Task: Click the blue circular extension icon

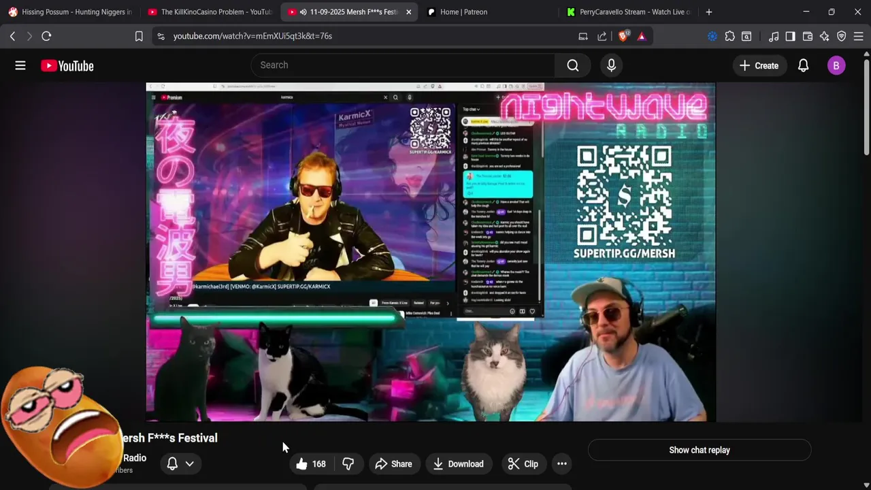Action: click(x=712, y=36)
